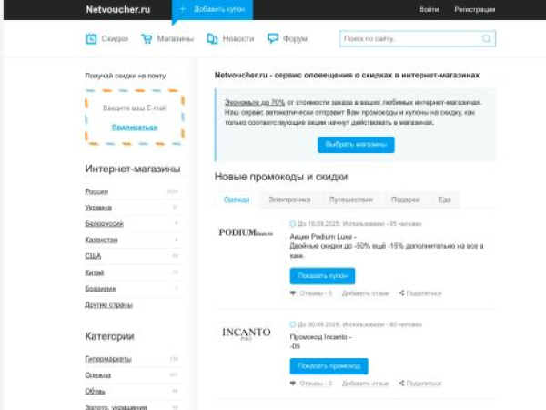Select the Одежда tab
Image resolution: width=546 pixels, height=410 pixels.
pos(237,200)
